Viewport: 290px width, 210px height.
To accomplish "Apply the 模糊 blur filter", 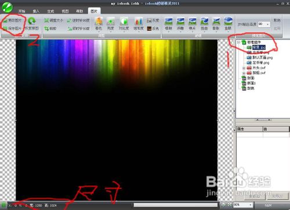I will [x=169, y=24].
